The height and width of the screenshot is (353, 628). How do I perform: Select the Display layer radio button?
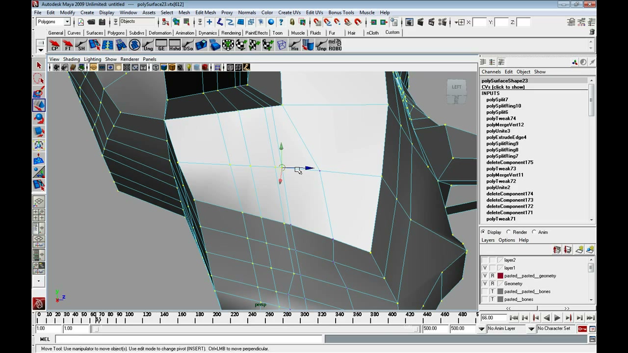483,232
